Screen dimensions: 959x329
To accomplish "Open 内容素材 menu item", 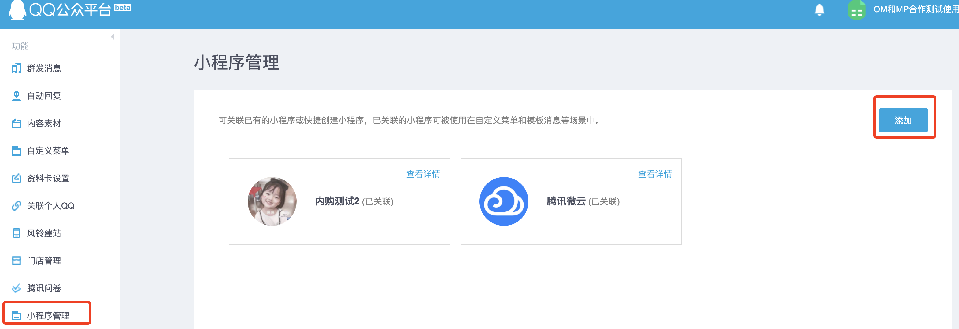I will [44, 123].
